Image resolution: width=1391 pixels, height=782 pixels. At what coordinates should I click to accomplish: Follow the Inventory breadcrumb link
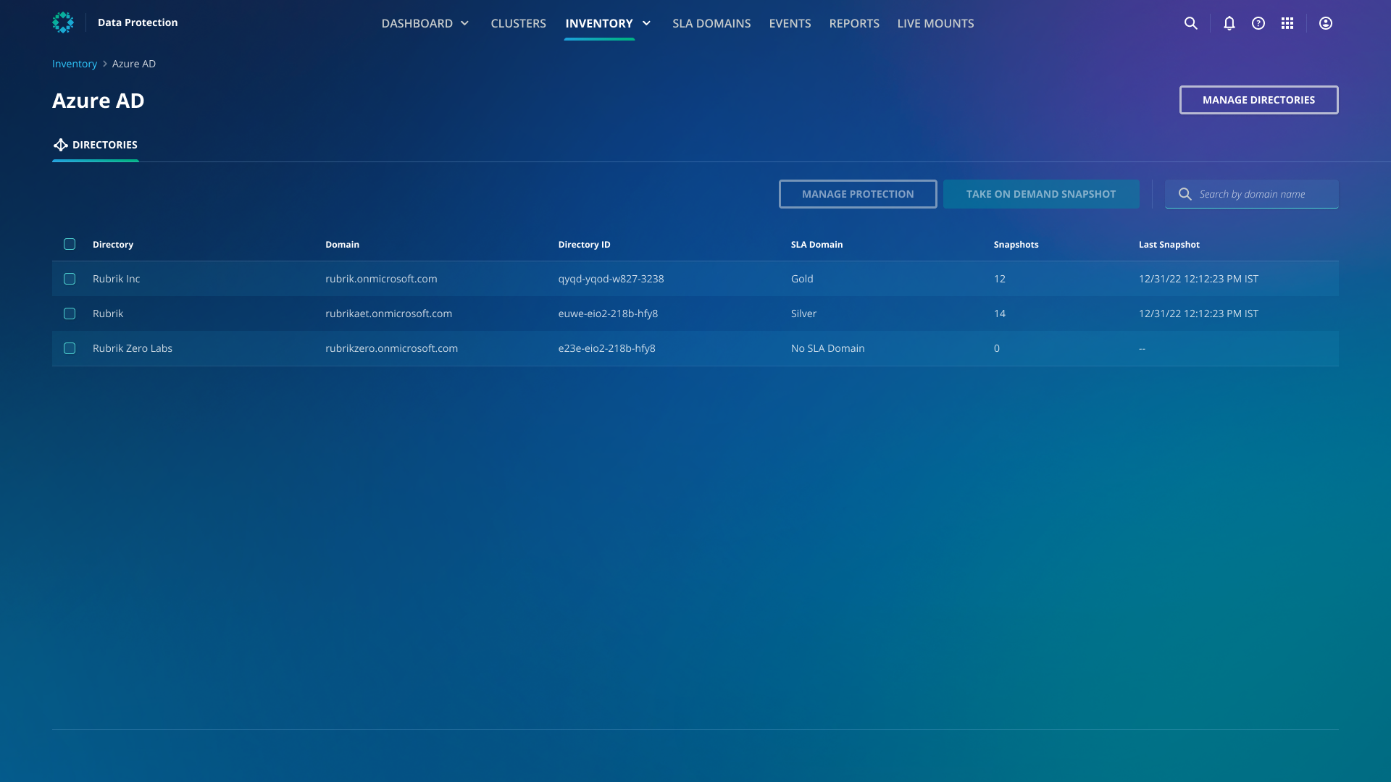(75, 64)
